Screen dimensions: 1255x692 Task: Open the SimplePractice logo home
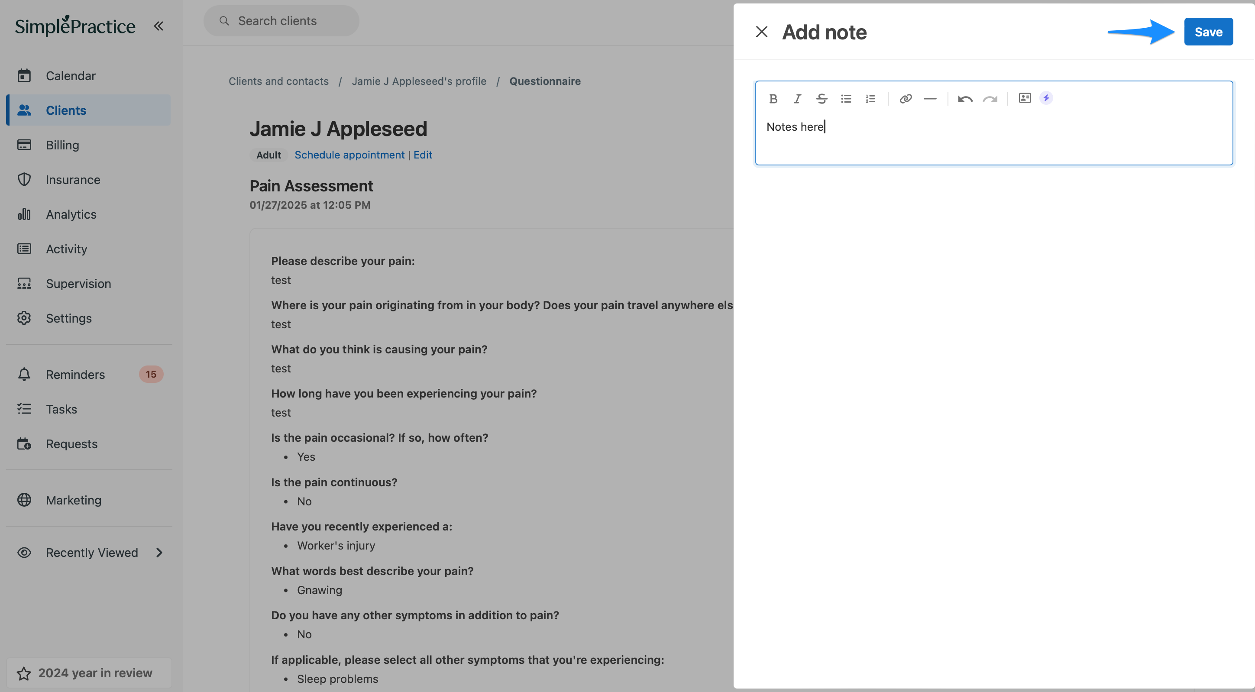point(75,26)
